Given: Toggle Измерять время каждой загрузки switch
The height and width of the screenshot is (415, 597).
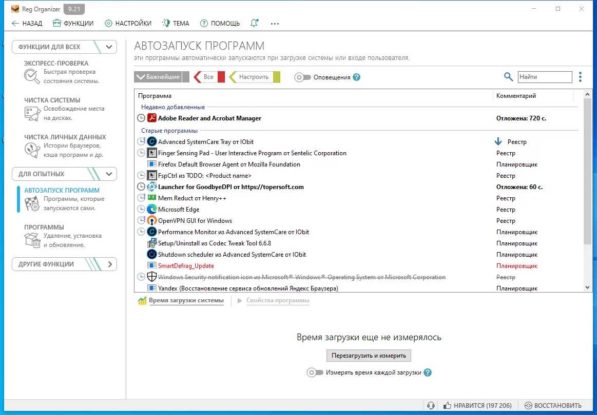Looking at the screenshot, I should coord(315,372).
